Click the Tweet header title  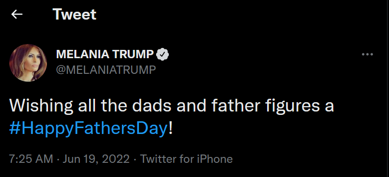[x=74, y=14]
